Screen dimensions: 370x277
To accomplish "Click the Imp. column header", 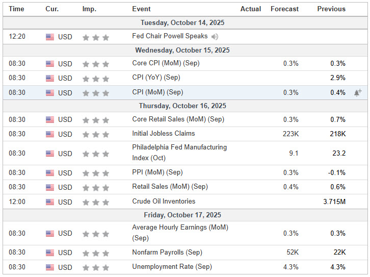I will click(x=89, y=9).
